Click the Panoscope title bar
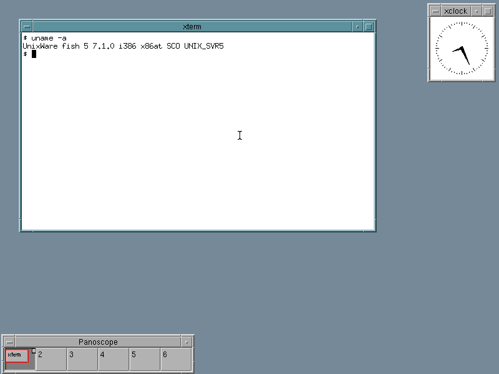 98,342
